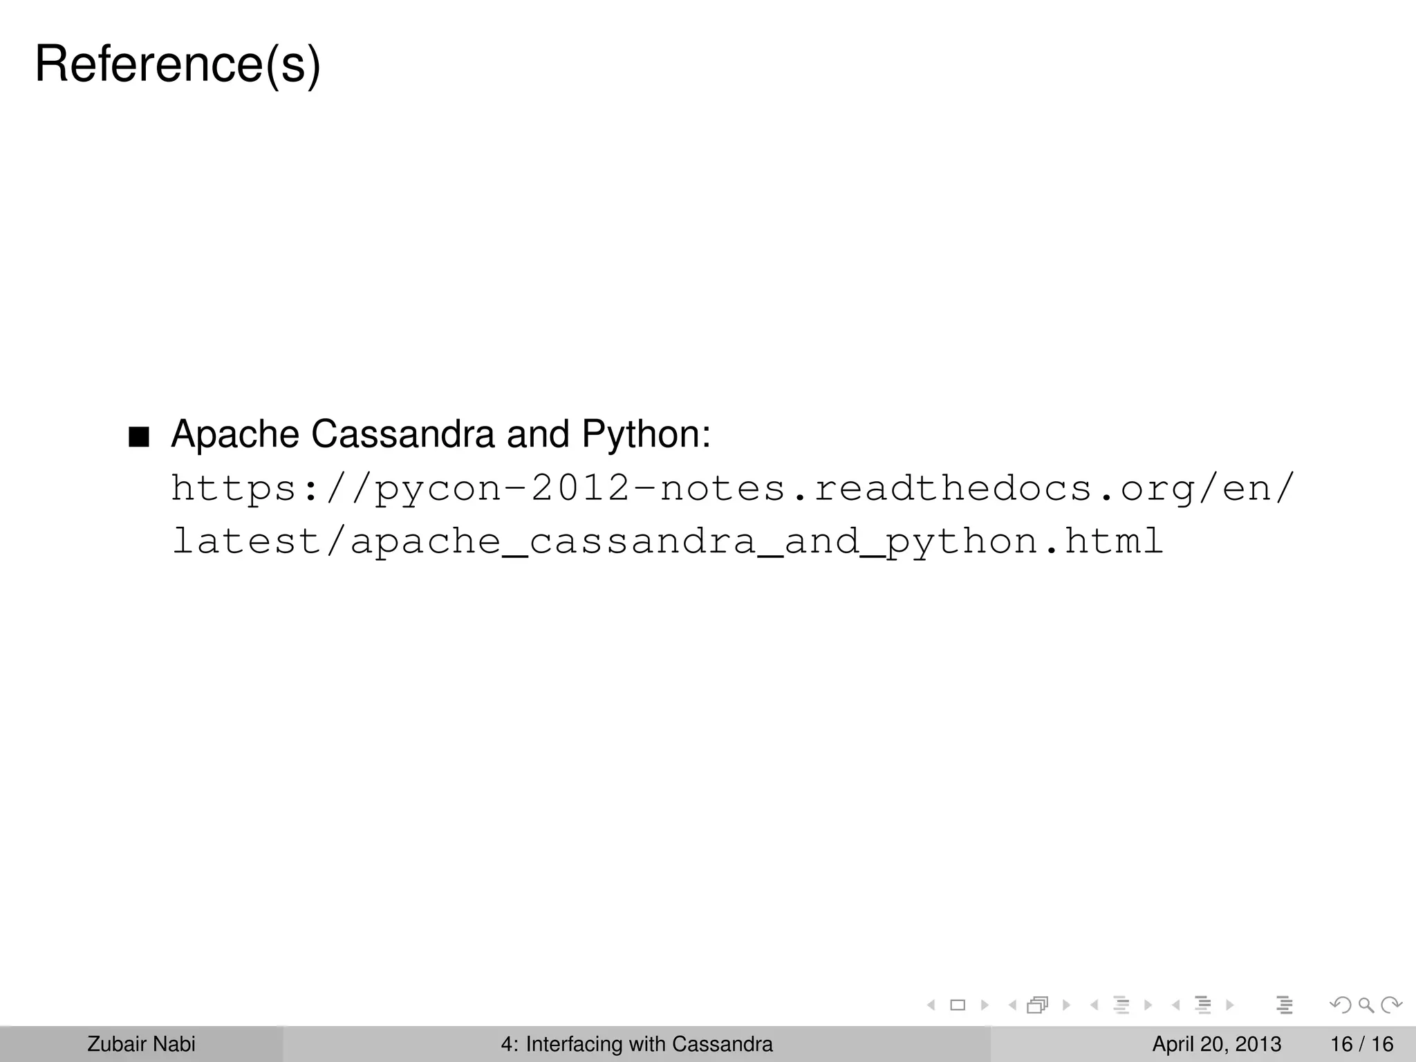
Task: Go to the previous frame arrow
Action: click(x=1012, y=1005)
